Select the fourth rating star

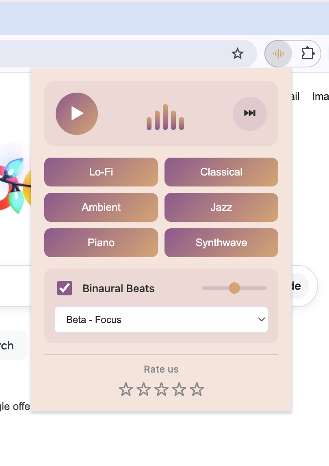179,389
